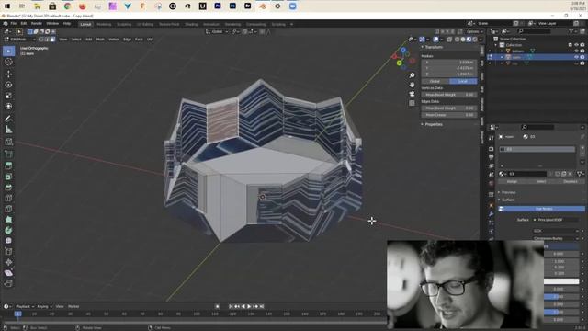Open Modifiers wrench tab in Properties
The image size is (588, 331).
point(492,214)
